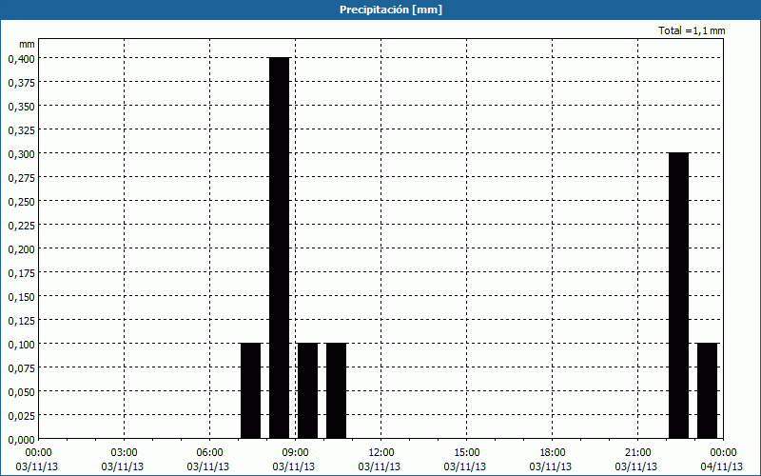Select the 0,100 mm bar between 09:00 and 12:00 nearest 12:00

(337, 390)
